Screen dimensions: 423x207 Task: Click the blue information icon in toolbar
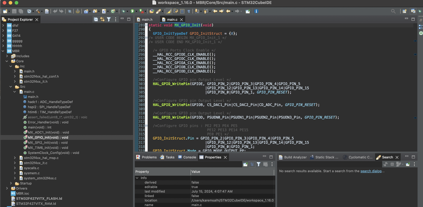click(256, 11)
